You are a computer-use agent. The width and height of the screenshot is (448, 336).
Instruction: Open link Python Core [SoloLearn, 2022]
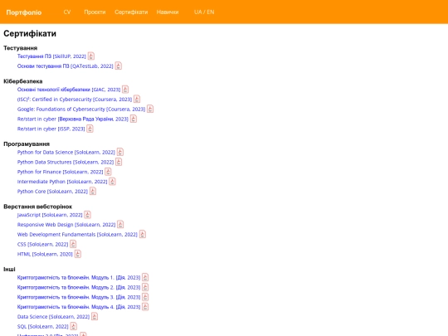point(52,192)
